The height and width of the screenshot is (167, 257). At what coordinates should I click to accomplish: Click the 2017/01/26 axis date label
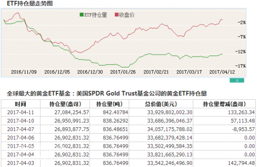[123, 72]
